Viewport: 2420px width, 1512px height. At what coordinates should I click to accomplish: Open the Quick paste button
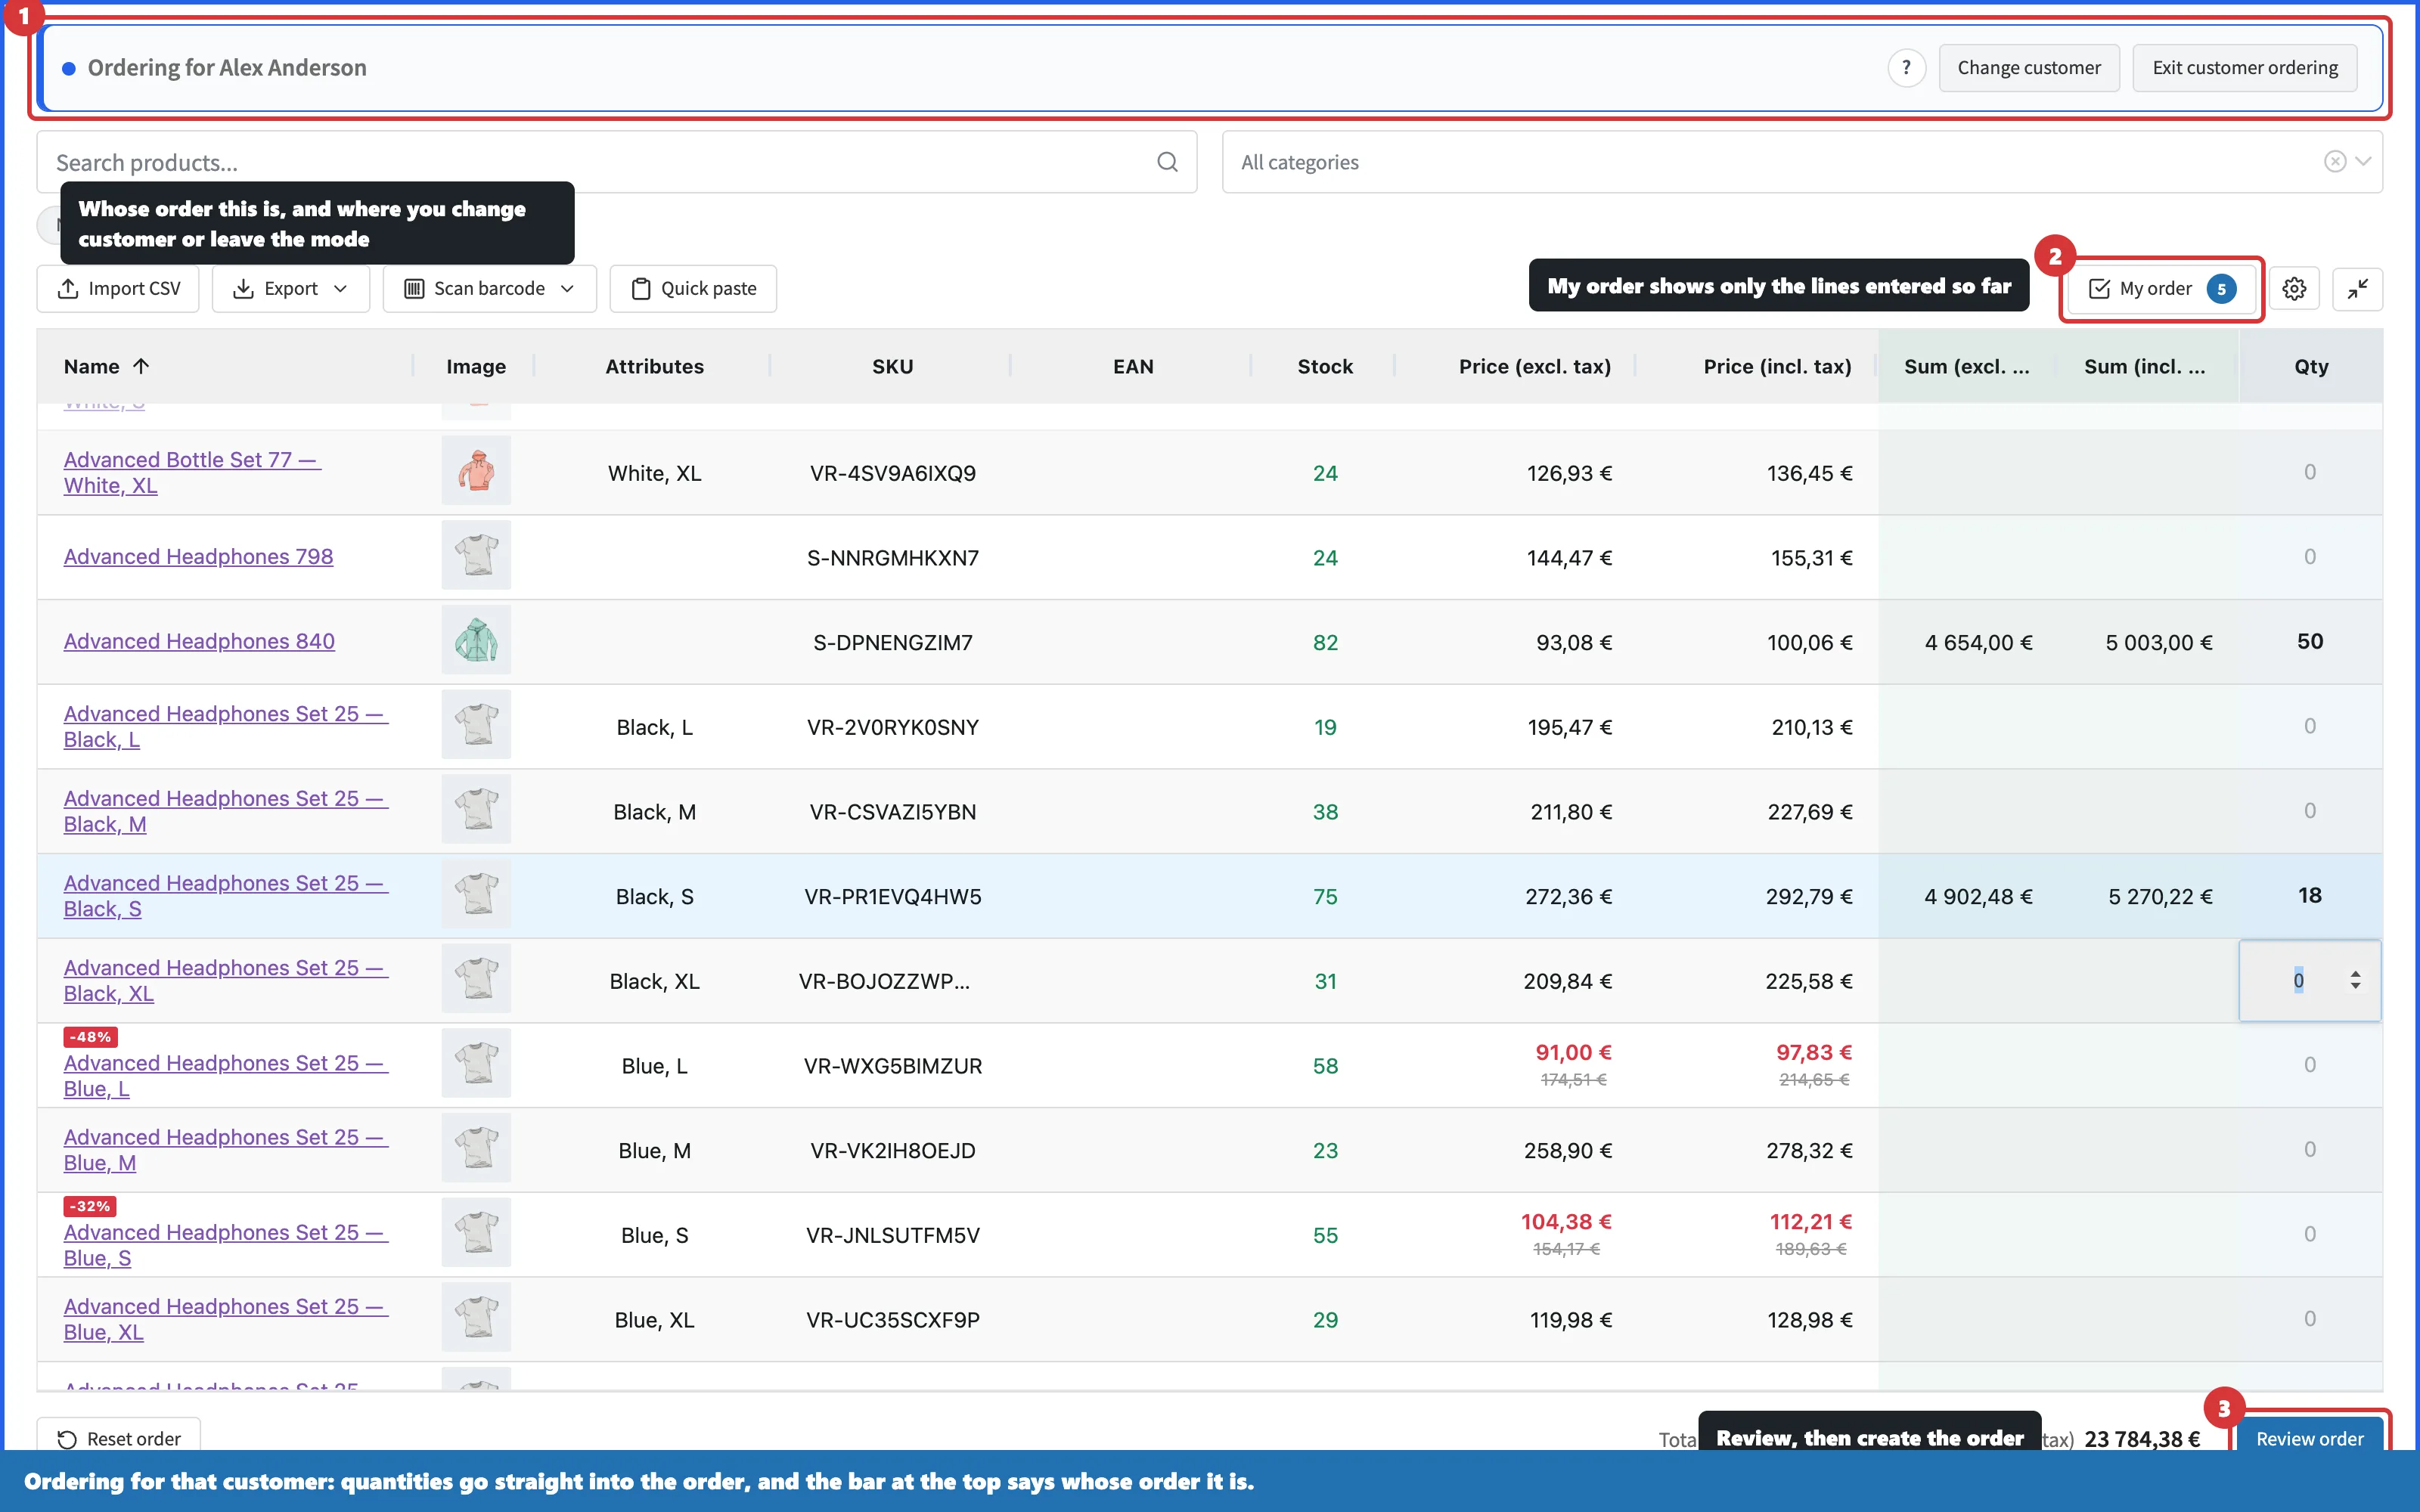(x=693, y=289)
